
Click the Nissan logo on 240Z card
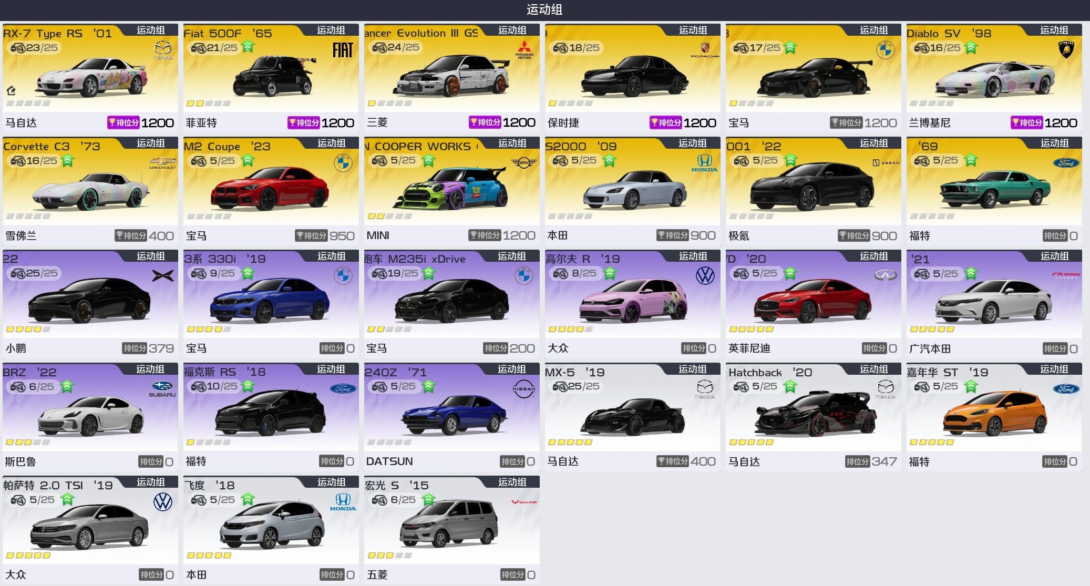click(x=524, y=389)
